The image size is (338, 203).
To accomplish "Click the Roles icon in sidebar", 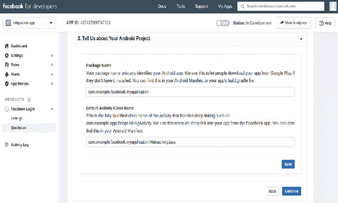I will pos(6,65).
